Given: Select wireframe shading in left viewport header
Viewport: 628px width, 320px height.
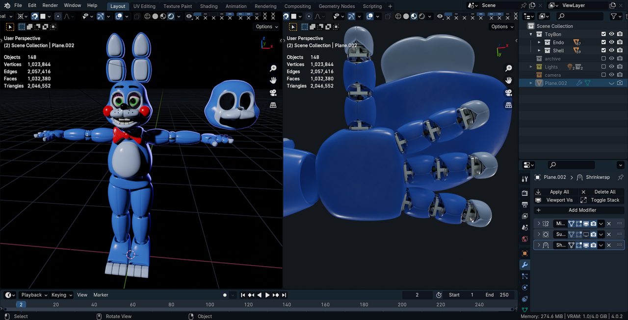Looking at the screenshot, I should click(x=148, y=16).
